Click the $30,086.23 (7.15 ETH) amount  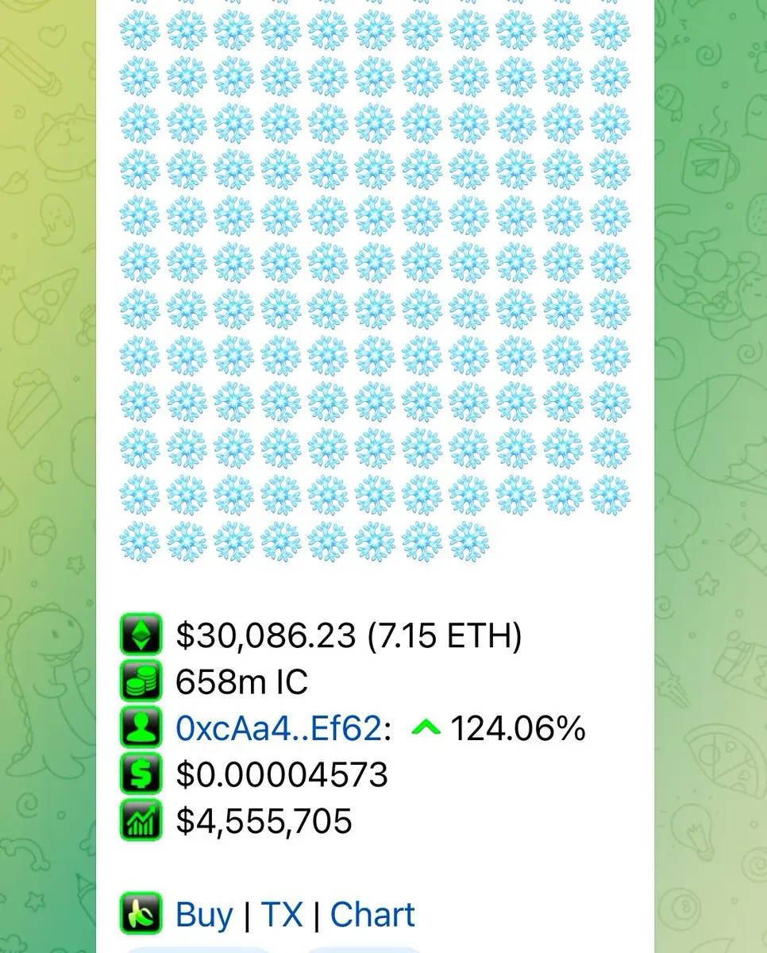coord(349,635)
